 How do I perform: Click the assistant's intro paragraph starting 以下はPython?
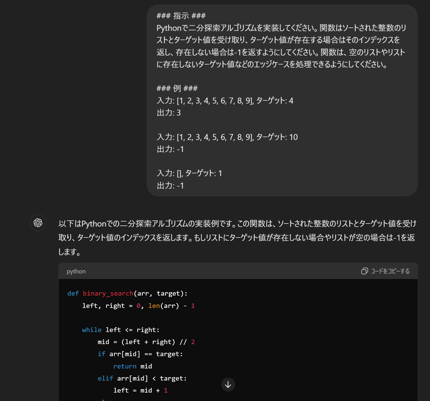(237, 238)
